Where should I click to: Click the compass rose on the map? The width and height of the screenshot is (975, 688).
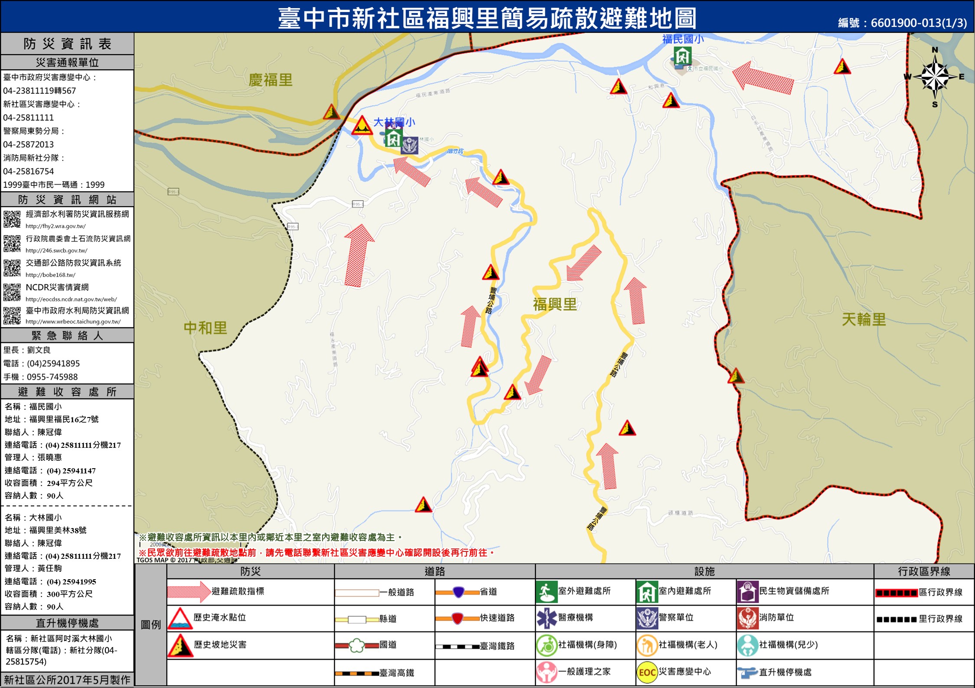pos(935,77)
